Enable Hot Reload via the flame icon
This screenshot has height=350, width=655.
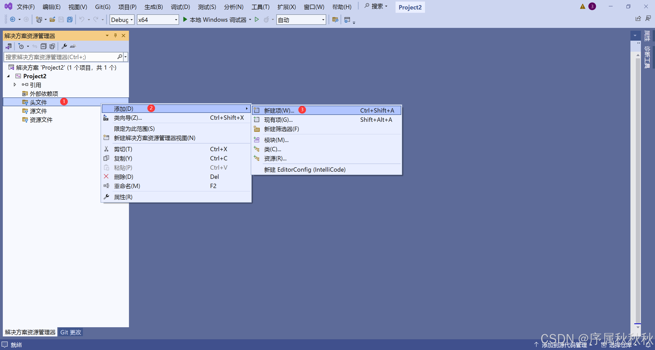267,19
